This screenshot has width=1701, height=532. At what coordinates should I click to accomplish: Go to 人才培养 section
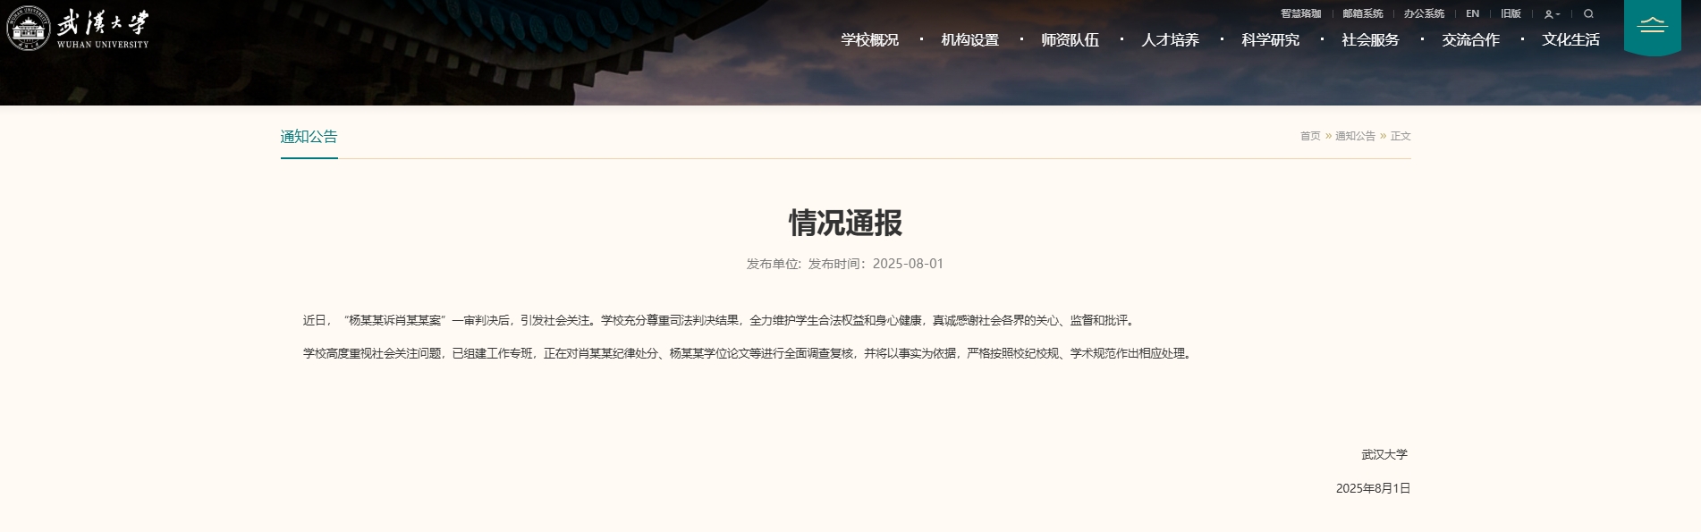pyautogui.click(x=1170, y=40)
